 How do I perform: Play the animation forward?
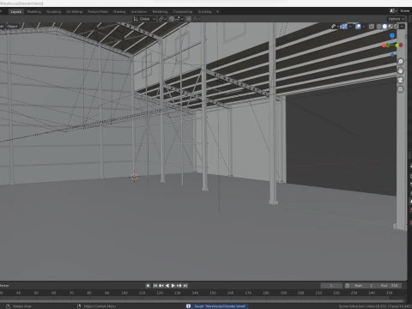coord(173,286)
